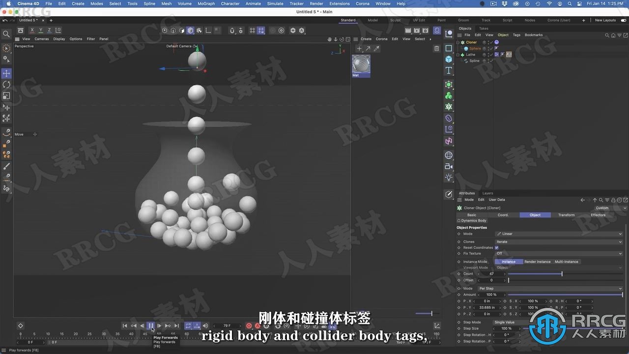
Task: Collapse the Lathe object hierarchy
Action: 458,55
